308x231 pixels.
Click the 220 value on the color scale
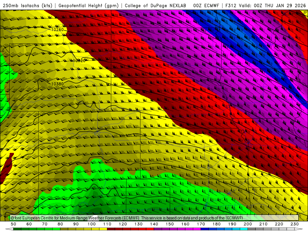click(x=279, y=224)
